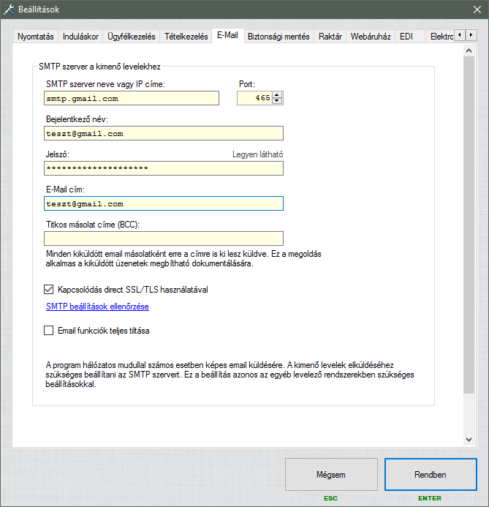489x507 pixels.
Task: Click the wrench icon in the title bar
Action: pos(9,10)
